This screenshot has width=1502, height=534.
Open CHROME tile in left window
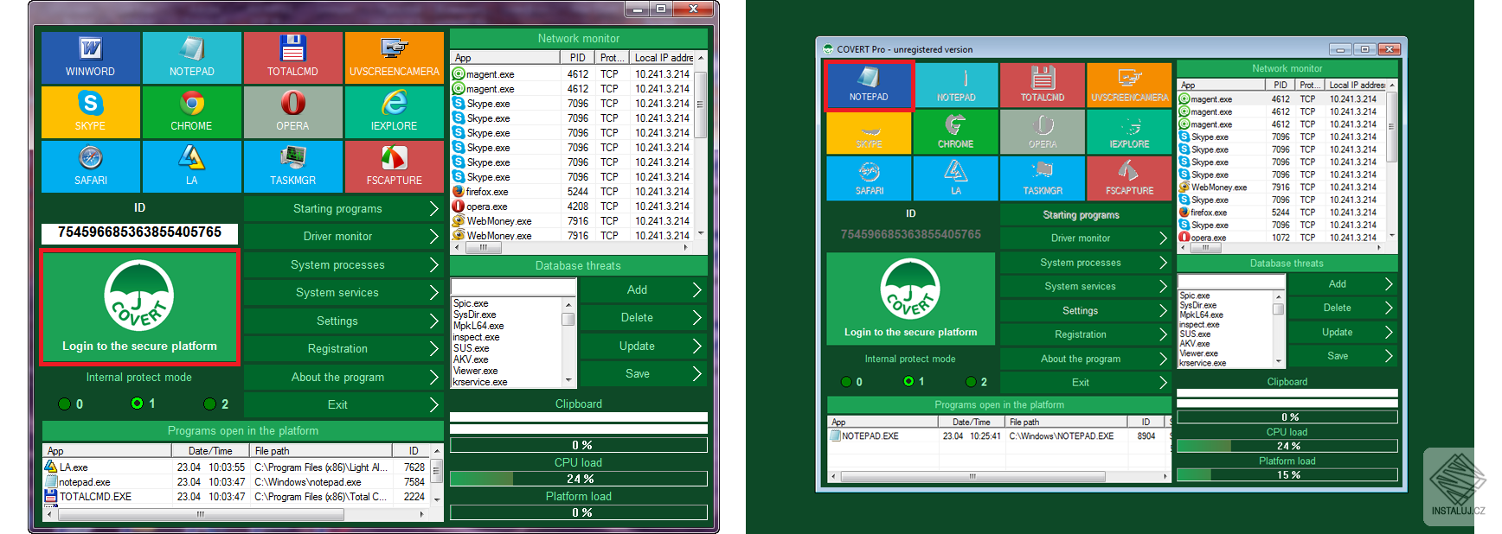point(191,111)
